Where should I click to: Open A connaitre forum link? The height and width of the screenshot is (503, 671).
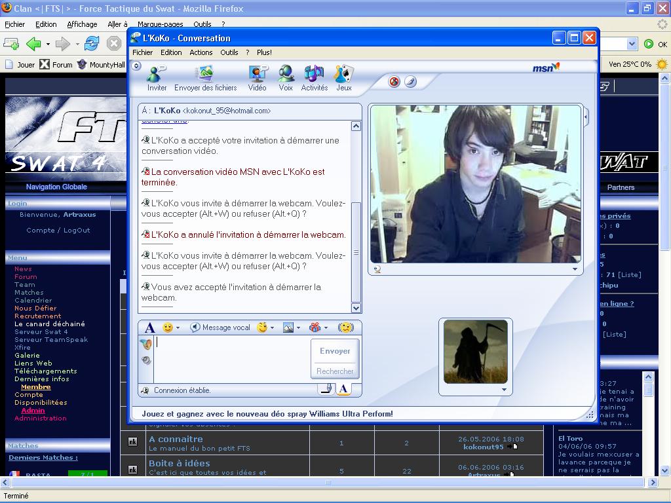point(176,439)
